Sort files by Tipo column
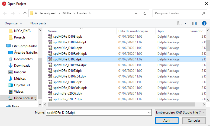This screenshot has width=210, height=126. (x=160, y=31)
